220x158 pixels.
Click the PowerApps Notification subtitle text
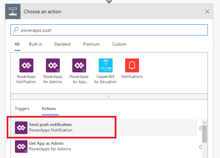[51, 130]
